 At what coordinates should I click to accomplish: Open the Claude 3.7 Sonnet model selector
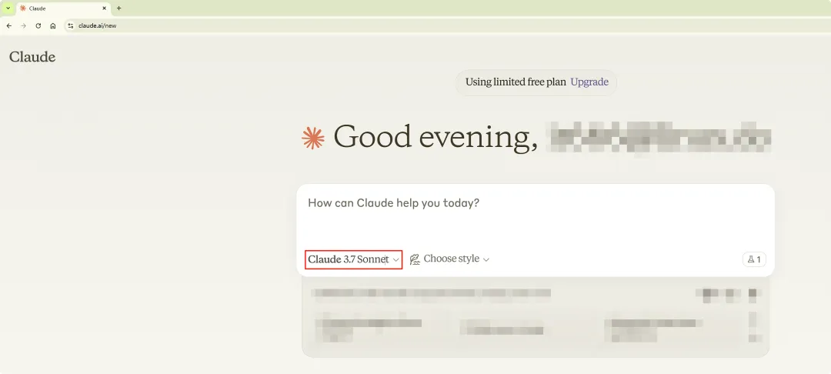point(353,259)
